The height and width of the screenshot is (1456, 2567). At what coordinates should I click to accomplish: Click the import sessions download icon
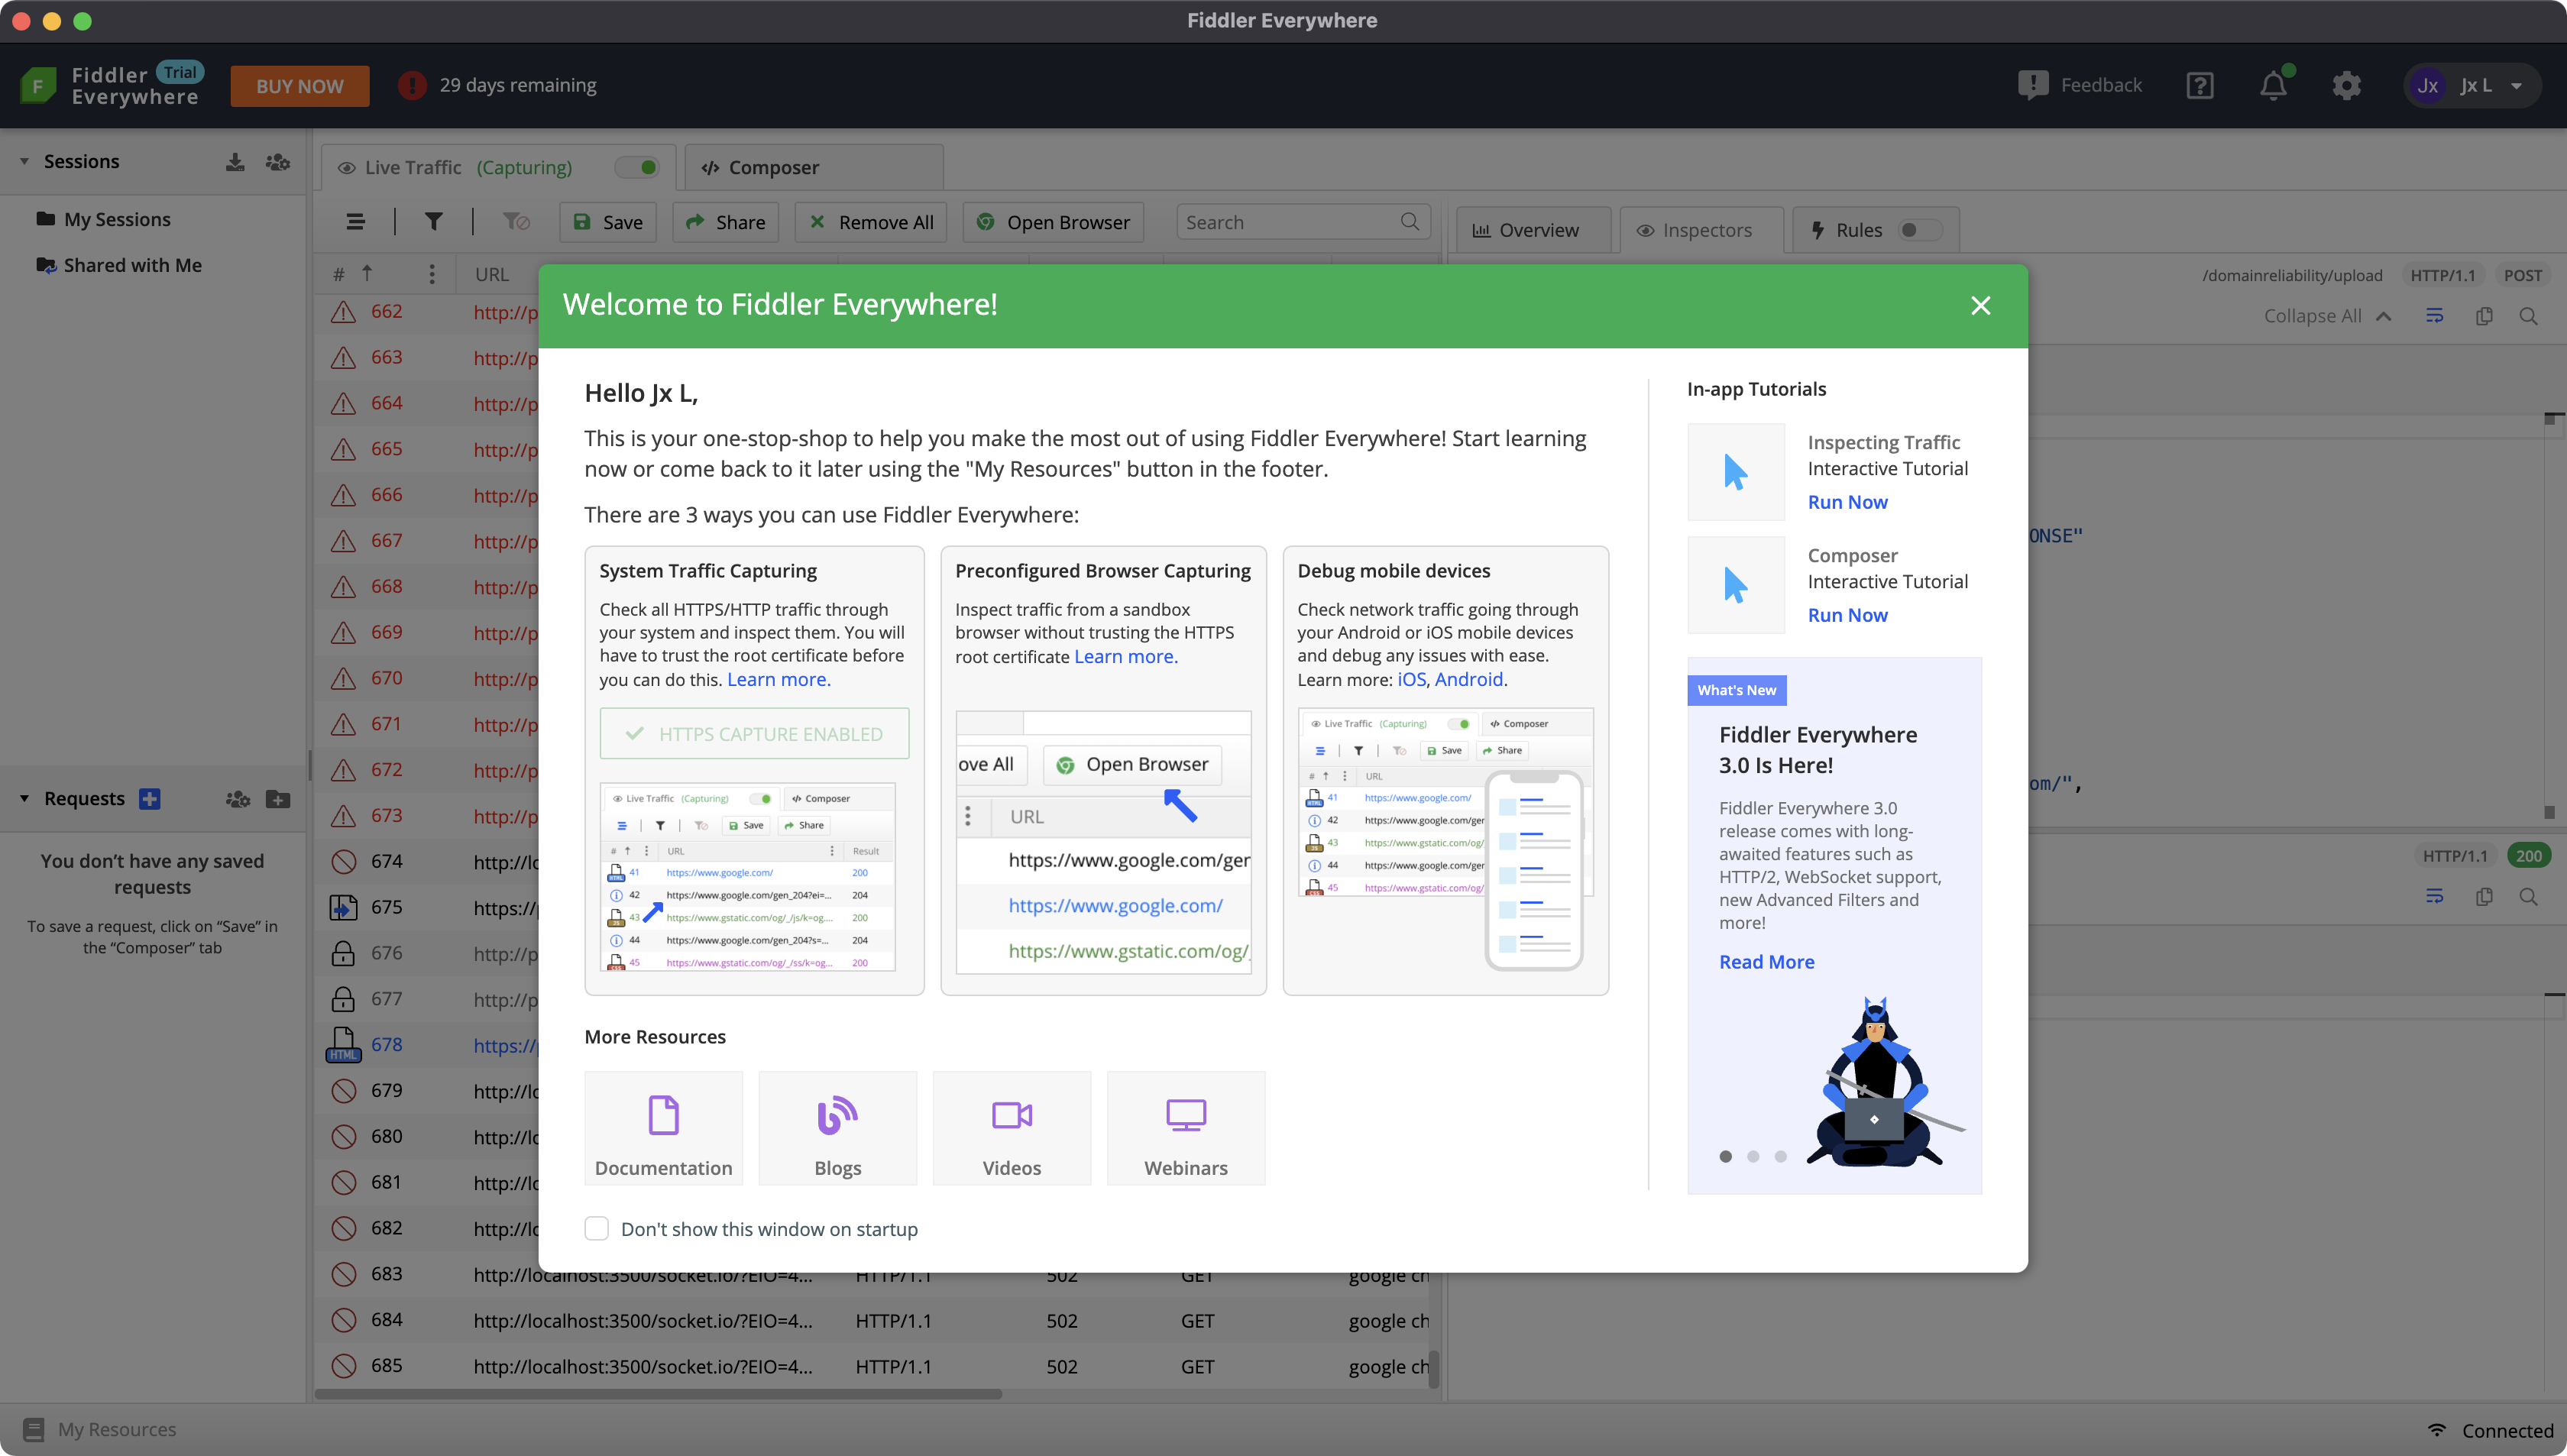(x=235, y=162)
